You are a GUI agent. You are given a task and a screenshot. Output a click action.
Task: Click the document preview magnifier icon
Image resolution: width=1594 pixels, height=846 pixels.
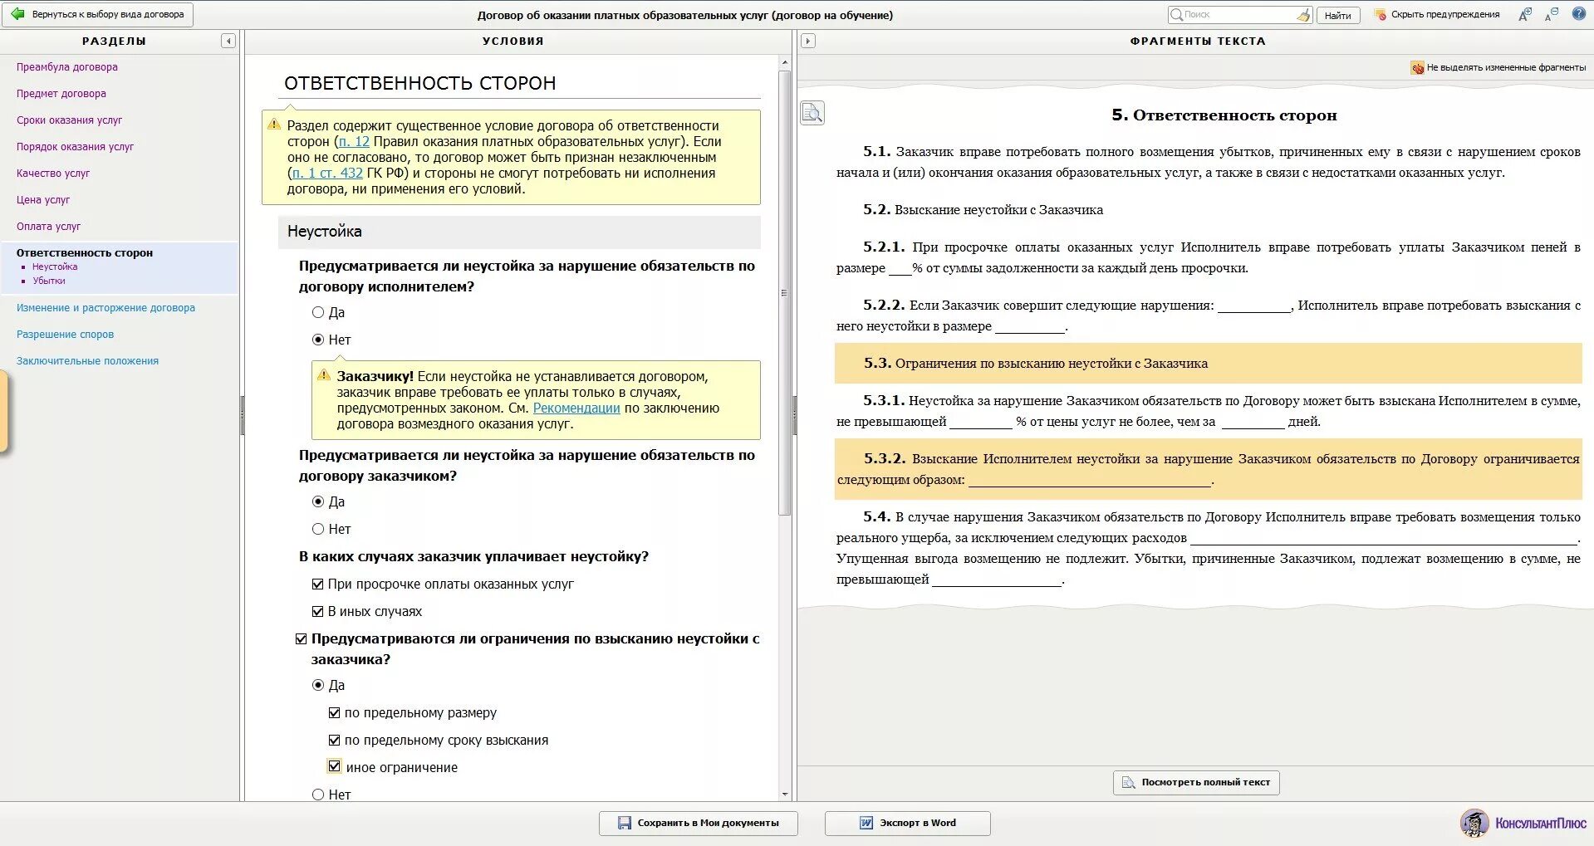[x=812, y=113]
